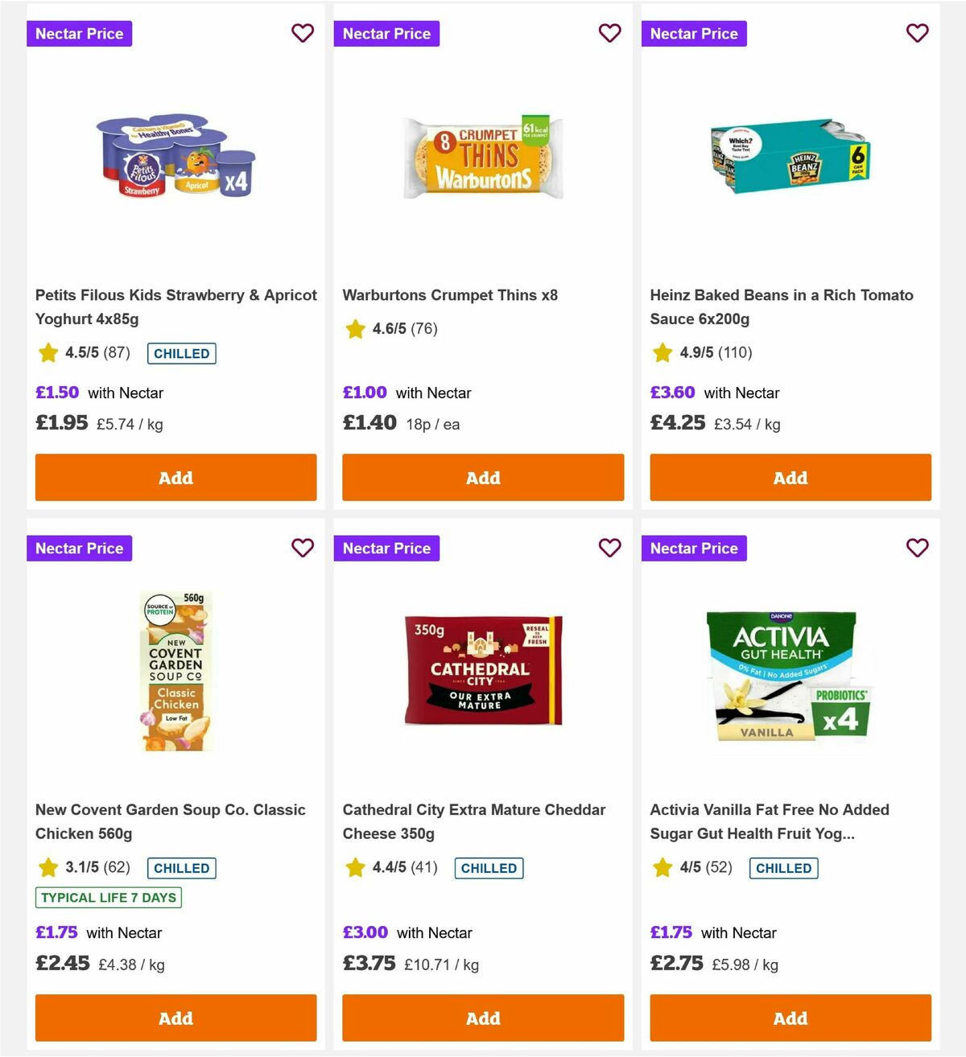Click TYPICAL LIFE 7 DAYS badge
966x1057 pixels.
108,898
